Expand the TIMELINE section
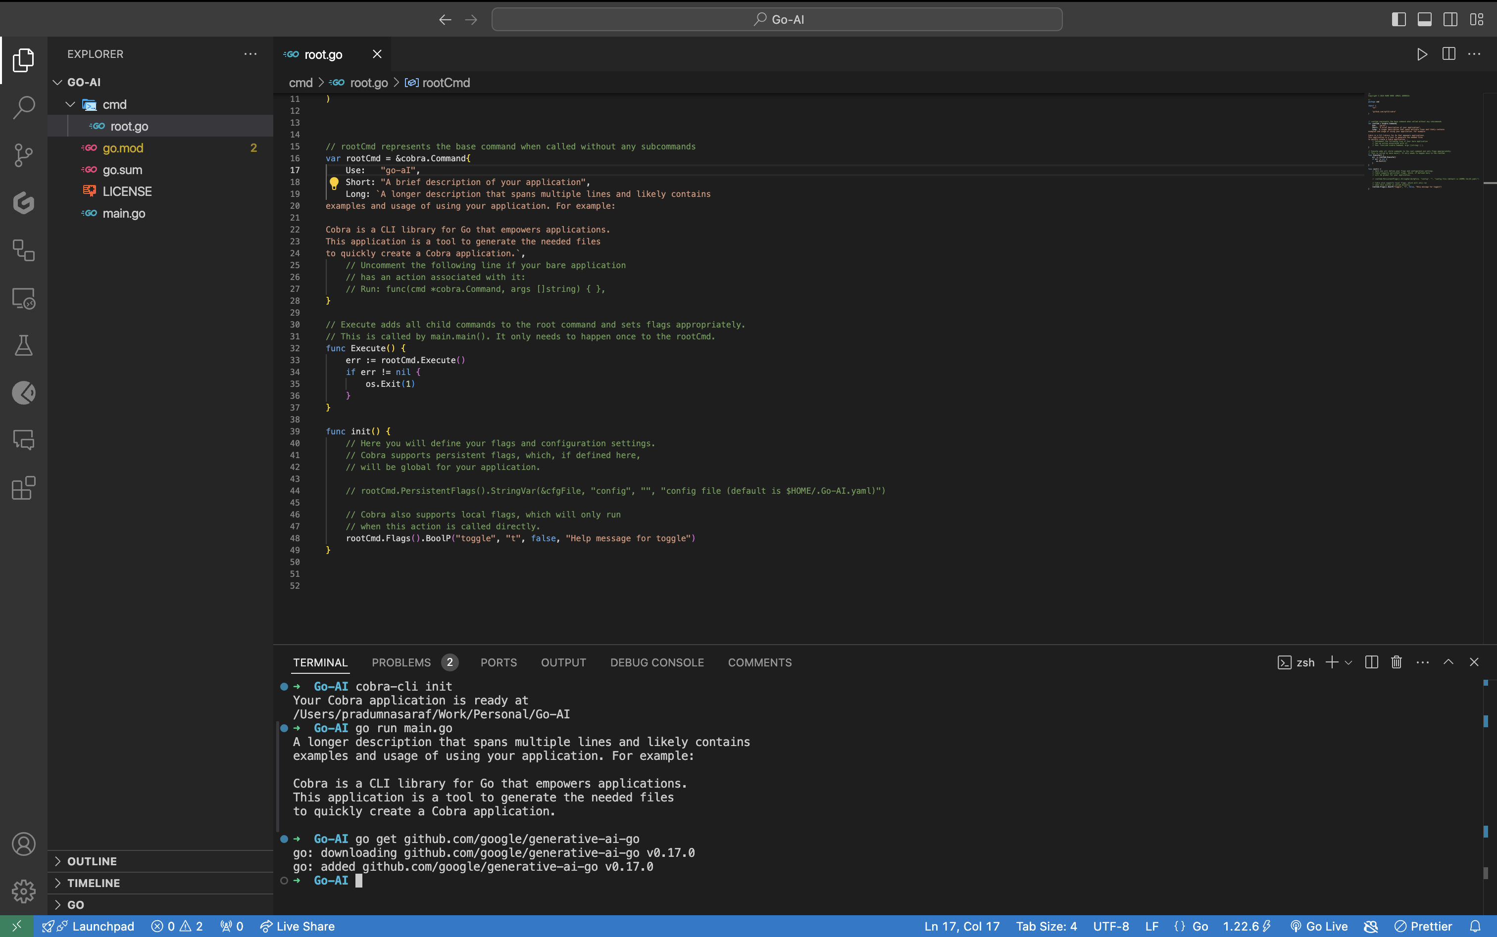Image resolution: width=1497 pixels, height=937 pixels. tap(93, 883)
